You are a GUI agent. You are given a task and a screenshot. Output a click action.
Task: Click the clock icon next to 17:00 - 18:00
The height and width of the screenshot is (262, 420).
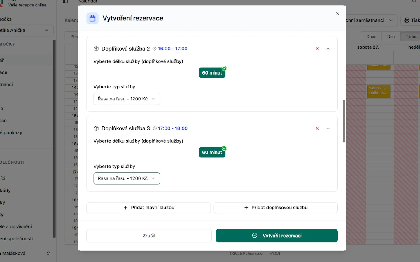click(155, 128)
